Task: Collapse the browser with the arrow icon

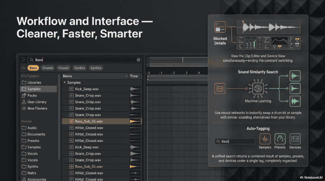Action: (23, 60)
